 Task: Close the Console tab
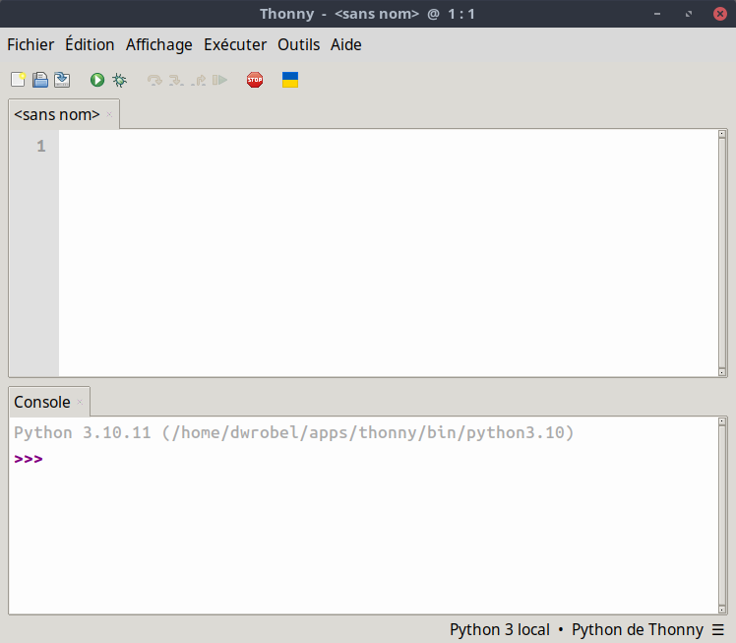(x=81, y=402)
